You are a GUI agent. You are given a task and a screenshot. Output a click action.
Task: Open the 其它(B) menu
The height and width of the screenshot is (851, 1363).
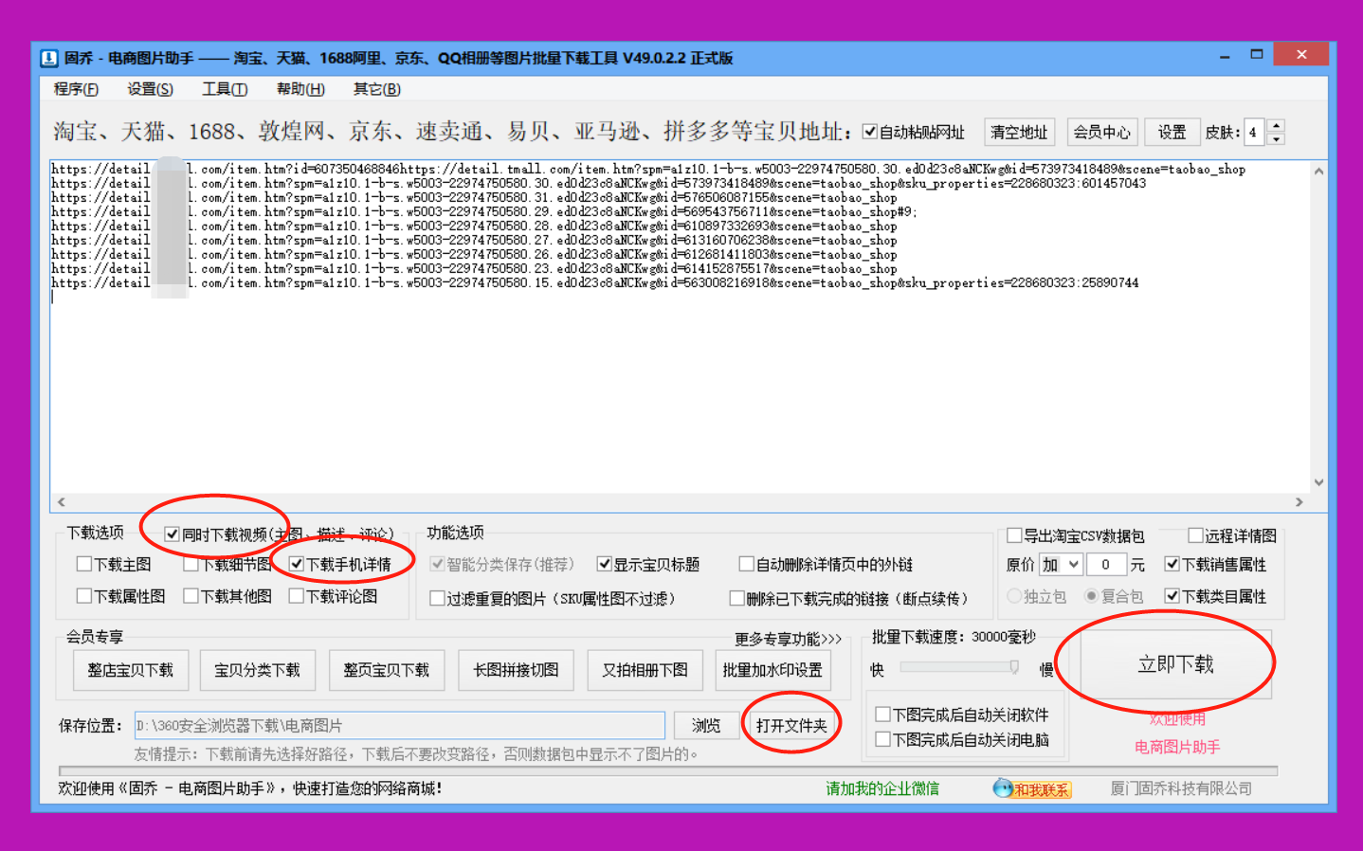point(376,89)
